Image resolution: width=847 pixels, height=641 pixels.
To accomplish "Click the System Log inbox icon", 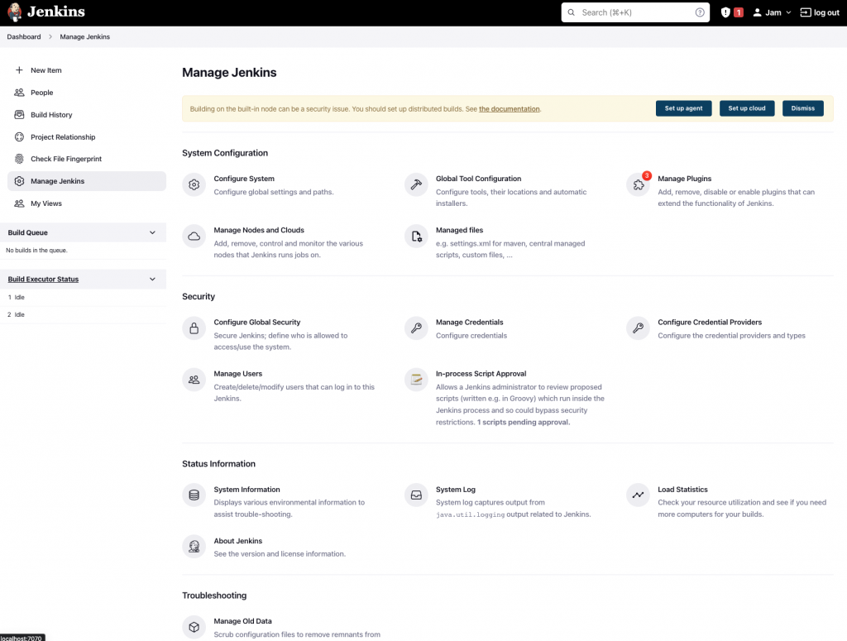I will point(416,495).
